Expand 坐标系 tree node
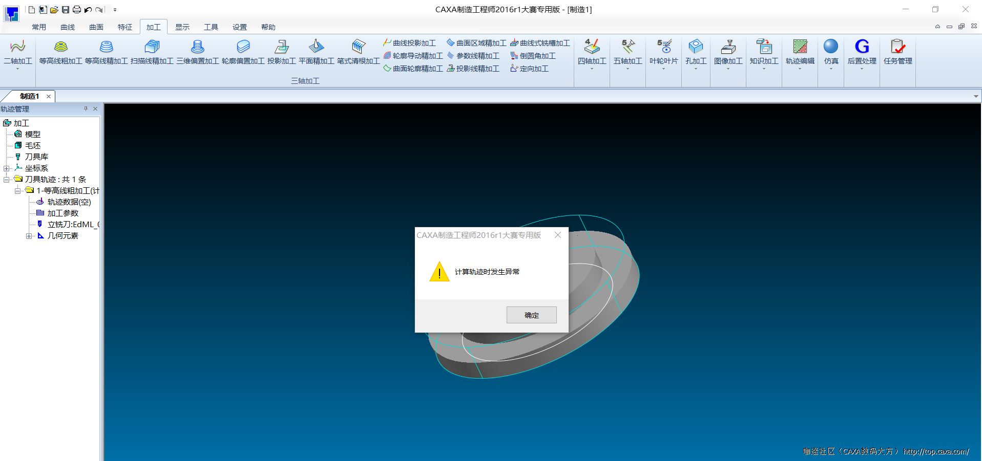The height and width of the screenshot is (461, 982). pos(7,168)
